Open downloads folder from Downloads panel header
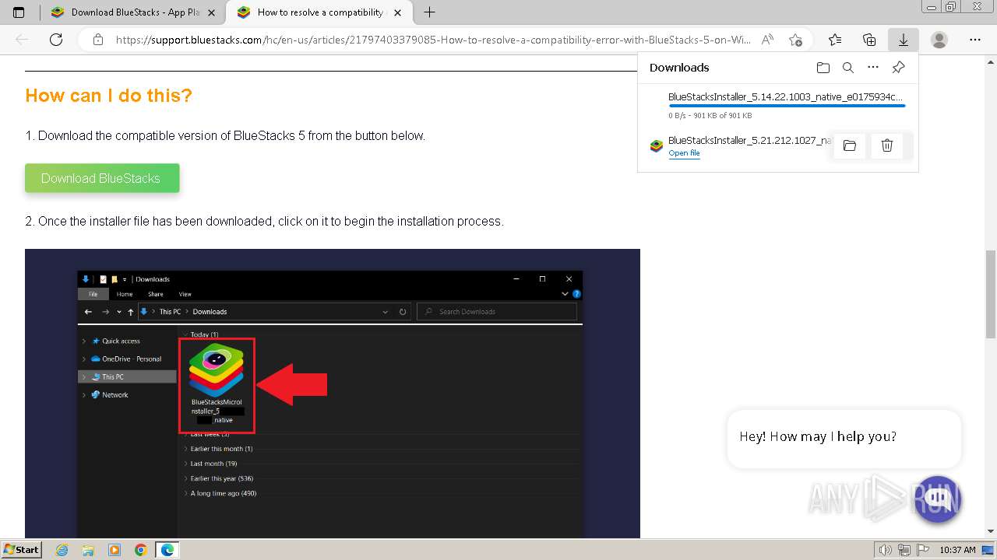Screen dimensions: 997x560 click(823, 68)
